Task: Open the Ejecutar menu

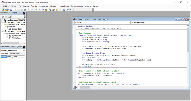Action: tap(53, 6)
